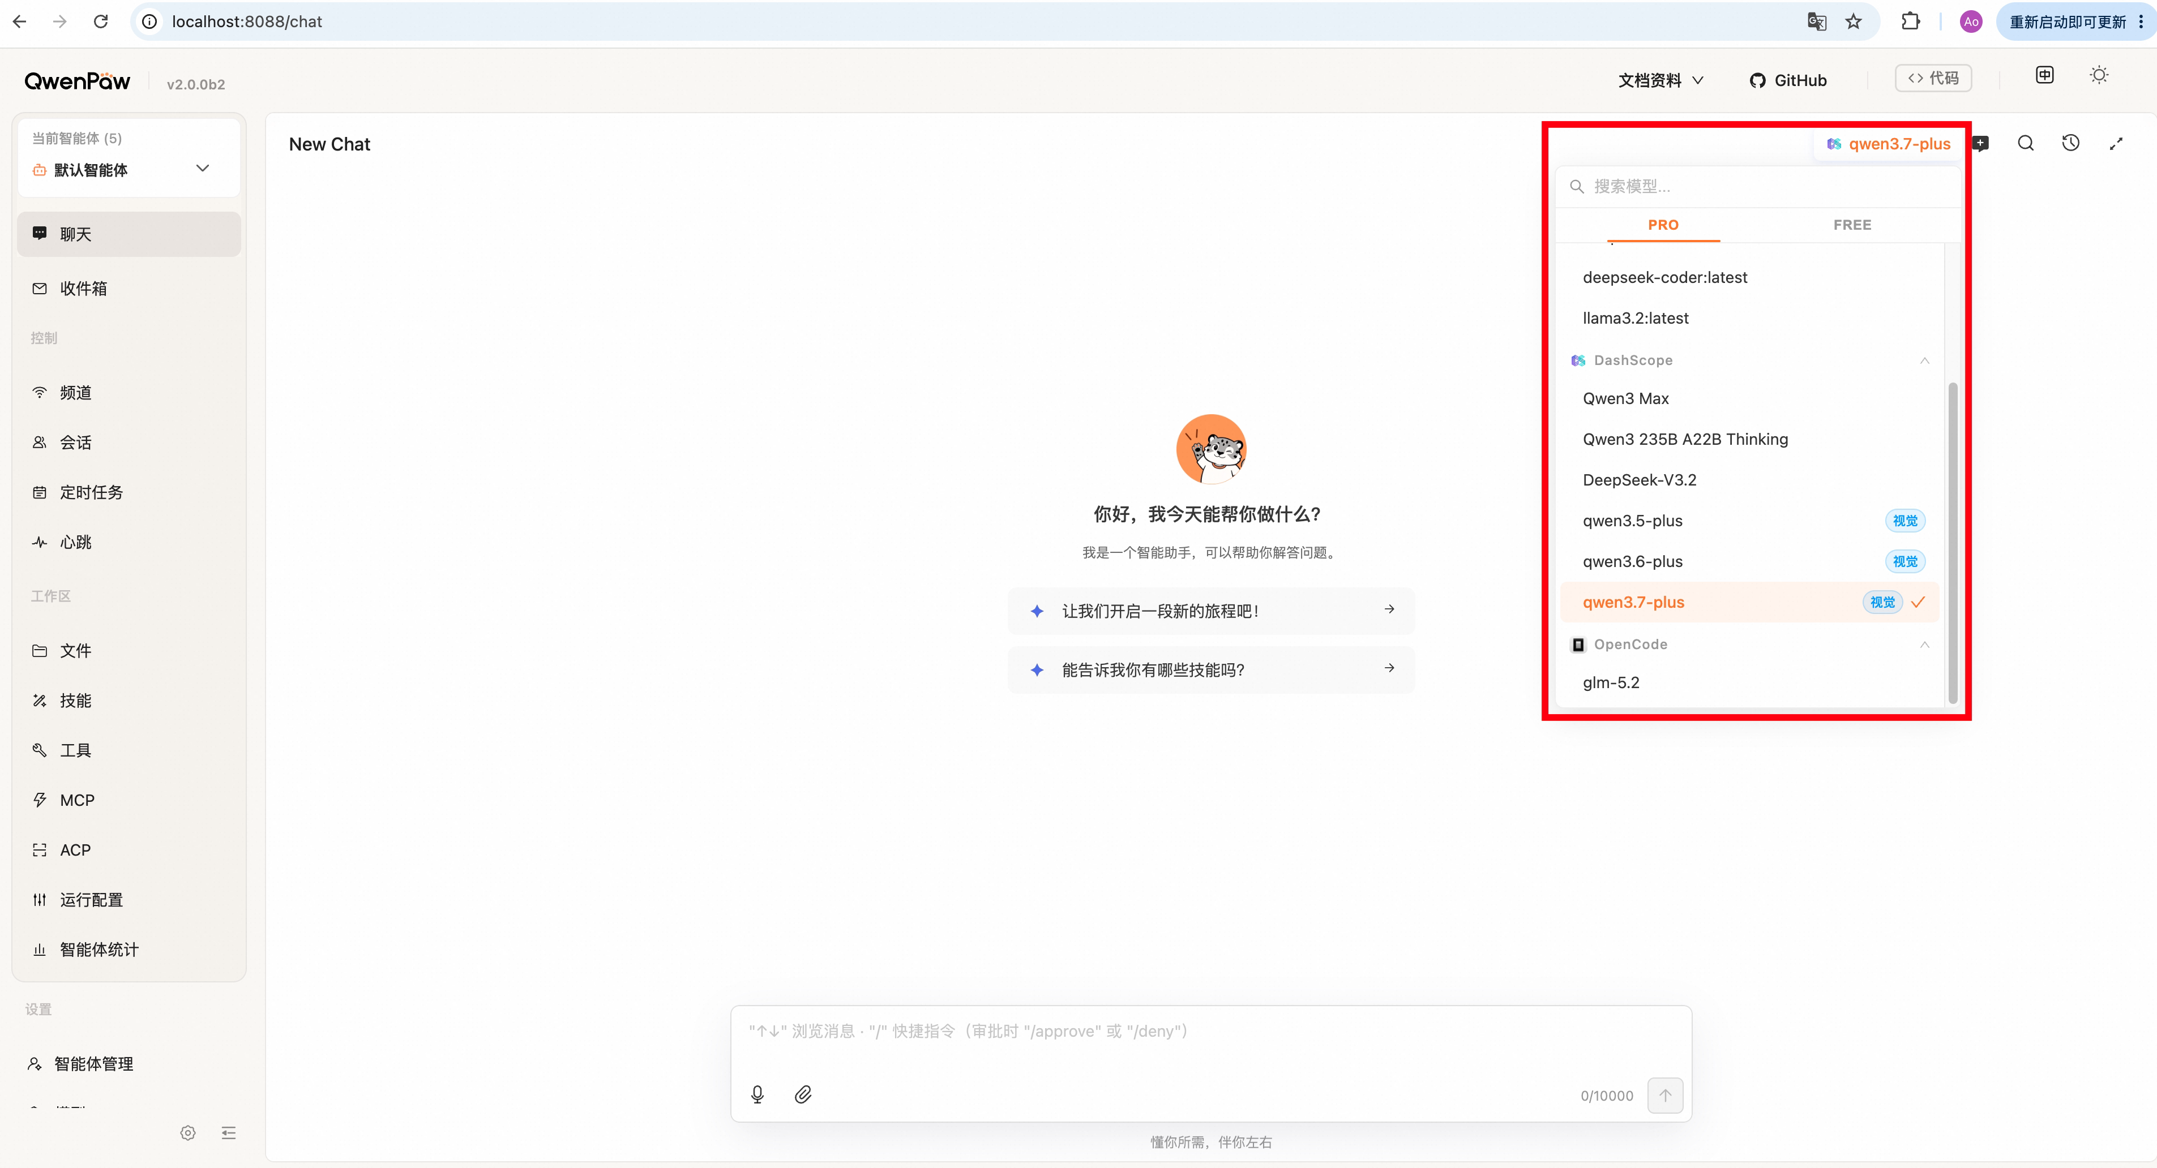The height and width of the screenshot is (1168, 2157).
Task: Click suggestion 让我们开启一段新的旅程吧!
Action: pos(1211,612)
